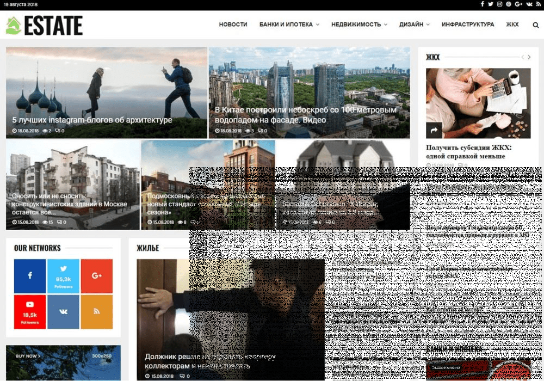This screenshot has height=381, width=544.
Task: Click the ESTATE house logo
Action: [44, 26]
